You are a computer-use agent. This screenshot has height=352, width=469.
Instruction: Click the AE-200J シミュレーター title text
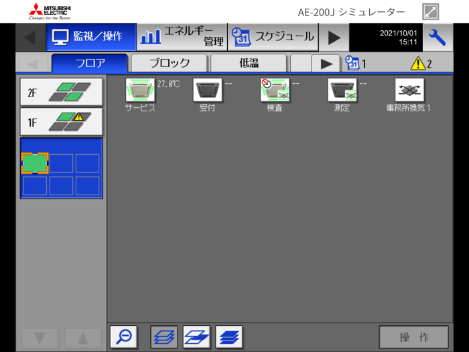pos(351,12)
